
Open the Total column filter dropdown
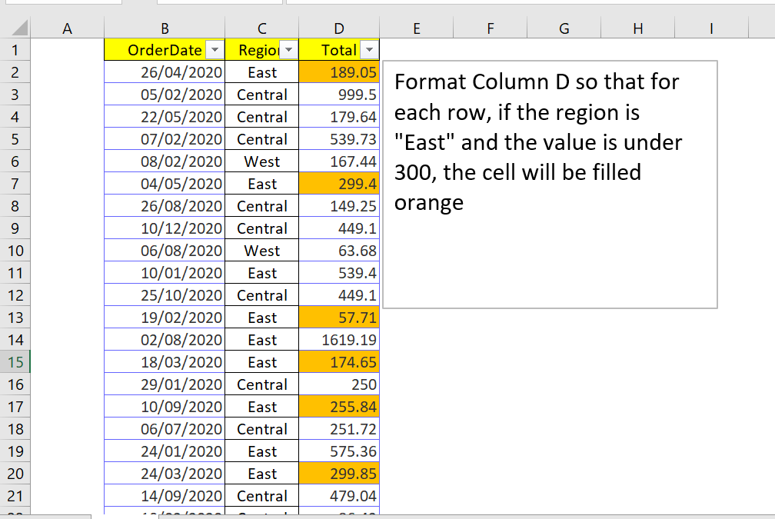369,50
